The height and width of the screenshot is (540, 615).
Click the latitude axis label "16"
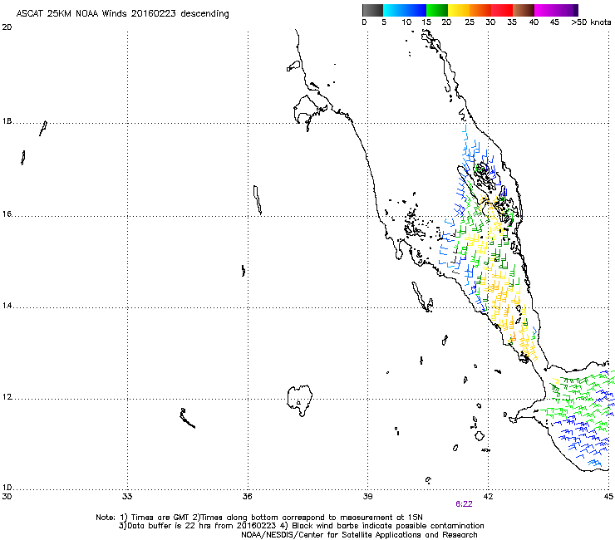pos(7,214)
